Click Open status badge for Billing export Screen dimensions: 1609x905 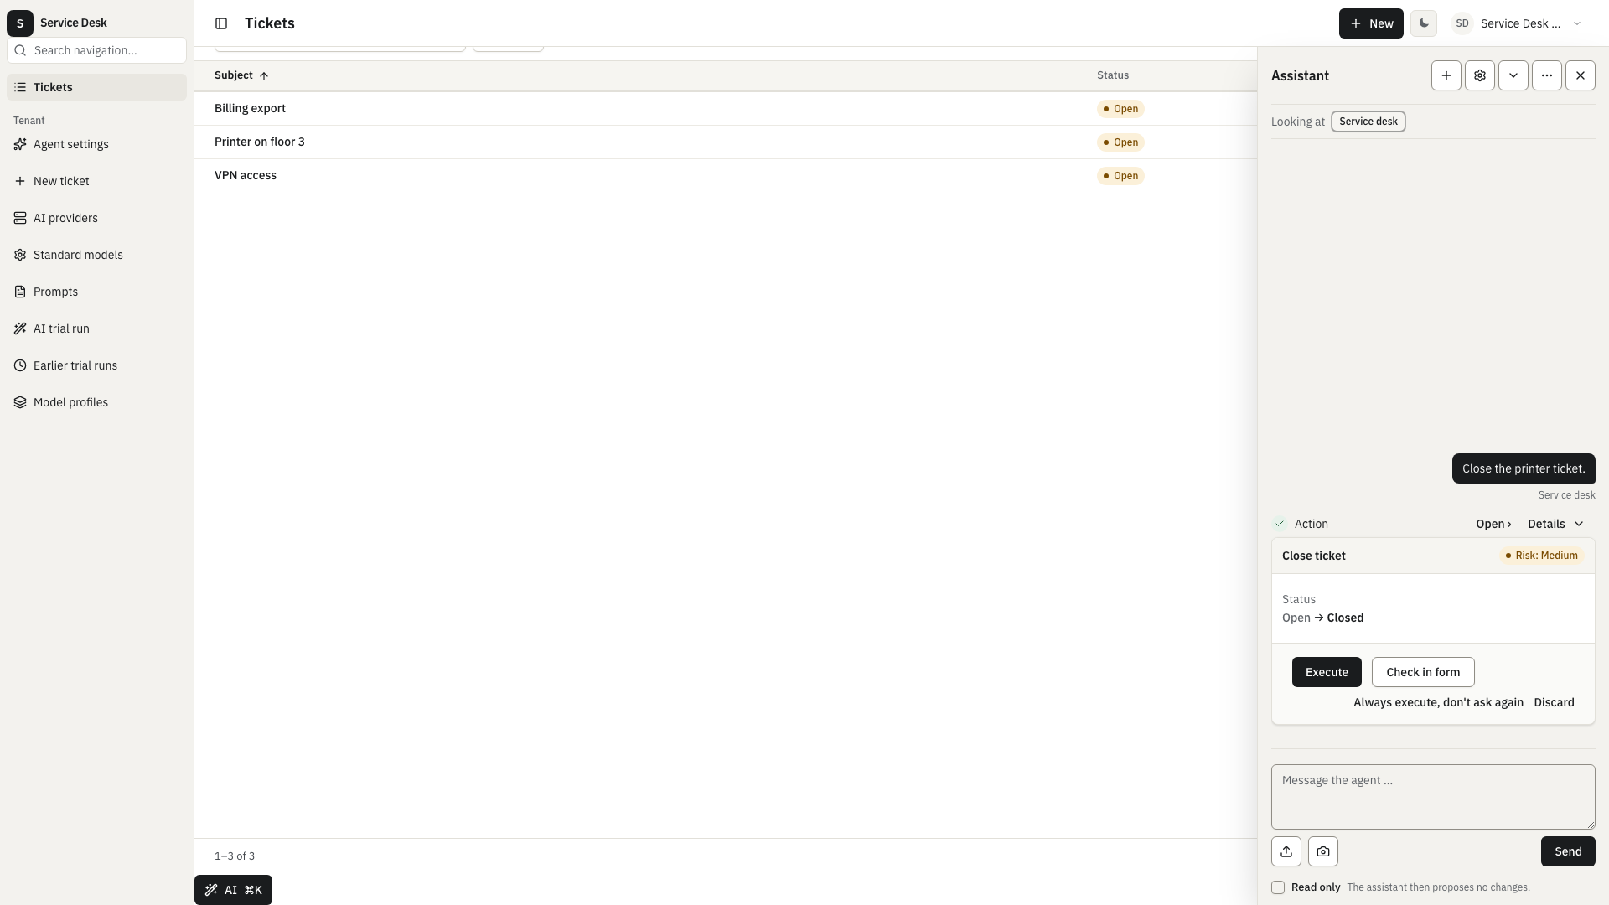(x=1120, y=109)
